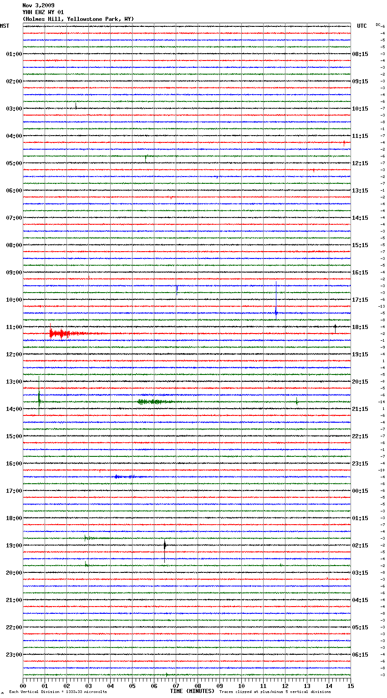
Task: Select the station code YHH EHZ WY 01
Action: tap(43, 12)
